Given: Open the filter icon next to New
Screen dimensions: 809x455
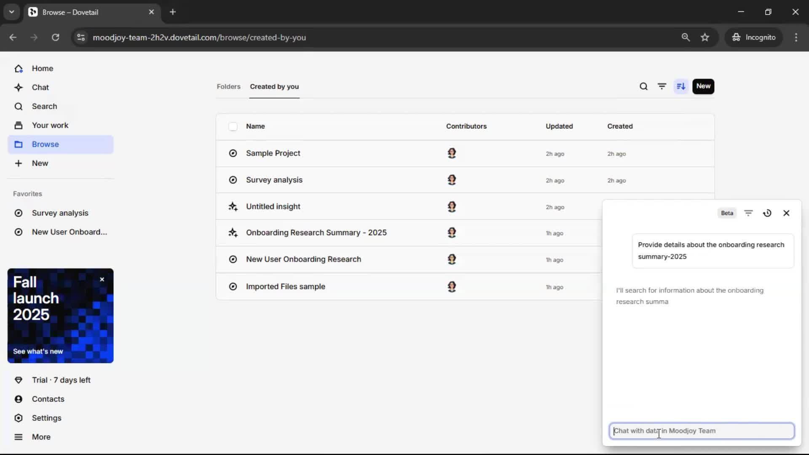Looking at the screenshot, I should coord(662,86).
